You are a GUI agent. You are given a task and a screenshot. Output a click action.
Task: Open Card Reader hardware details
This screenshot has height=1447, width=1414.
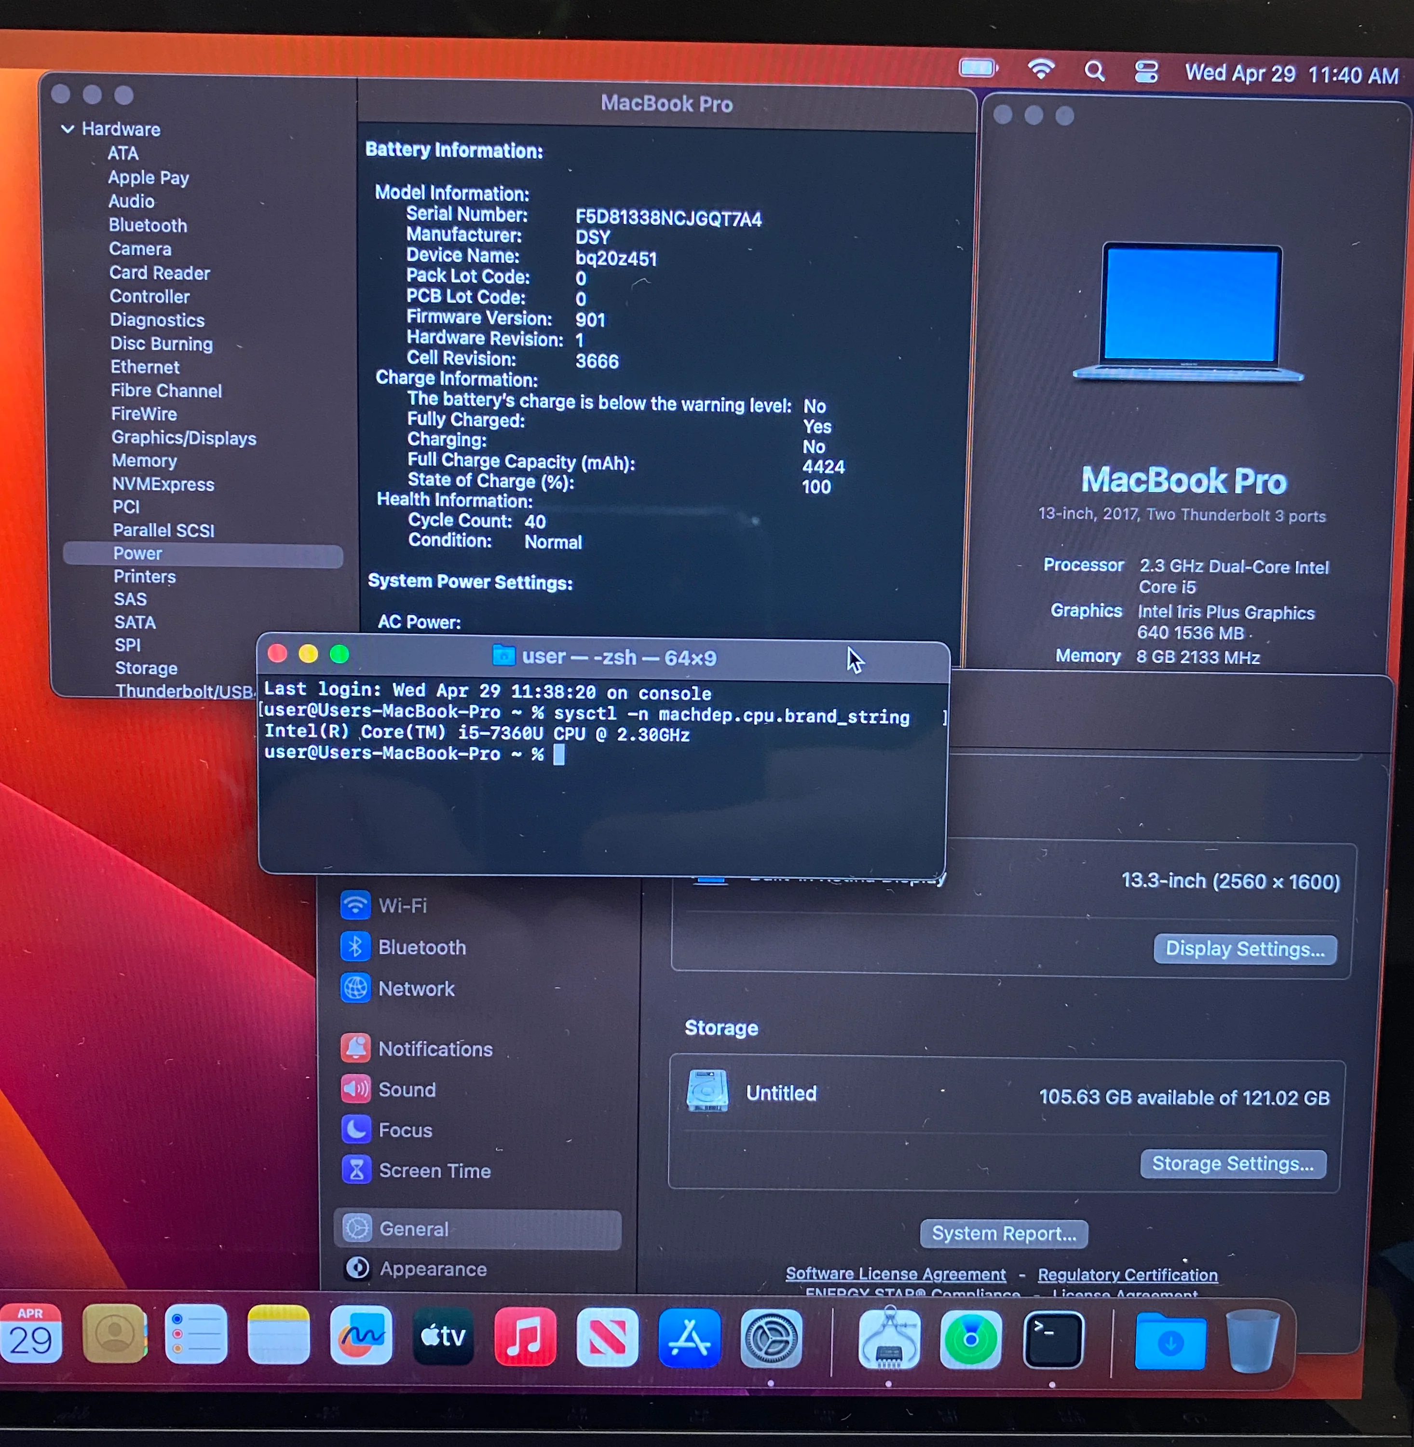(160, 273)
